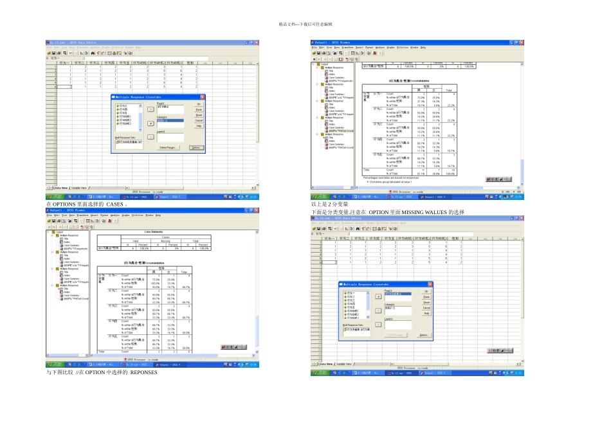
Task: Open Edit menu in top-right SPSS Viewer
Action: [x=322, y=48]
